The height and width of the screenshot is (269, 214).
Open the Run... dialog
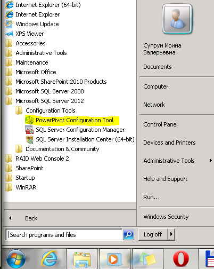click(152, 197)
